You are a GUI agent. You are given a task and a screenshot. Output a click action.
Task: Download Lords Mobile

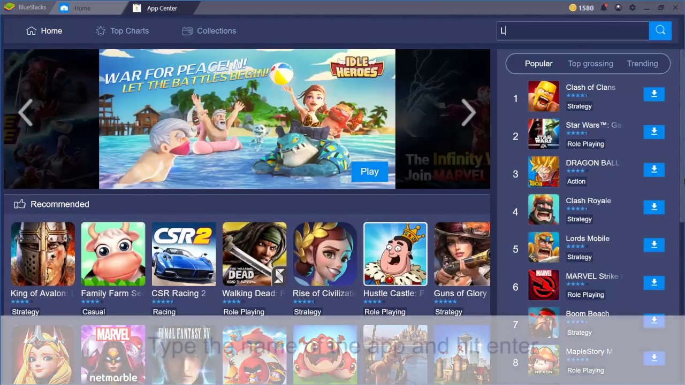click(654, 245)
